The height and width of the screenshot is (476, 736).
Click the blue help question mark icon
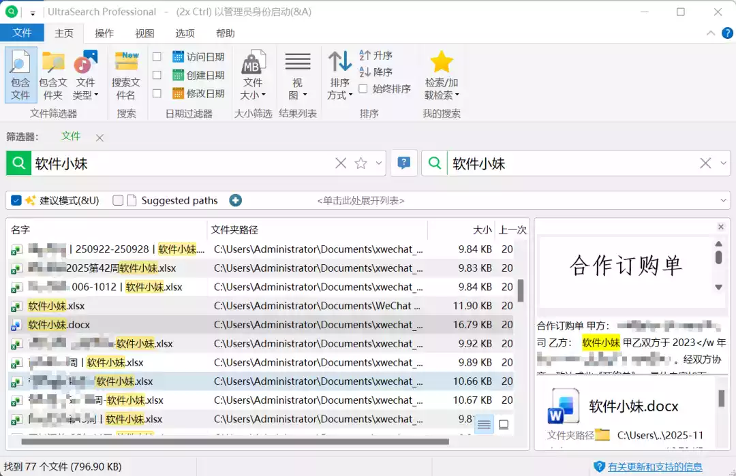[404, 163]
